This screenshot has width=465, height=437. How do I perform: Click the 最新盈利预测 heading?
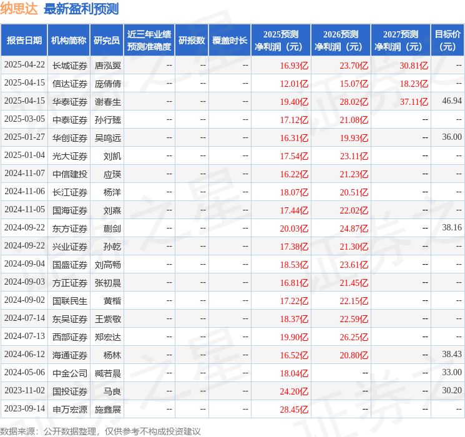(x=81, y=9)
